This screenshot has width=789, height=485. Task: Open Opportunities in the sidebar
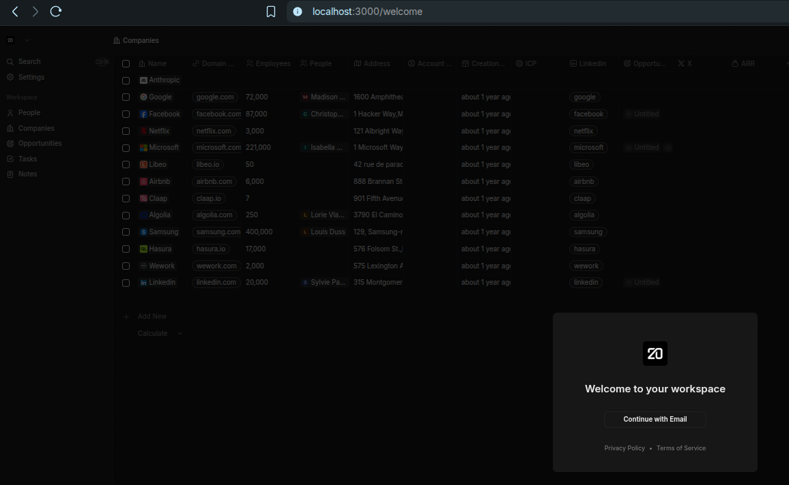tap(40, 144)
